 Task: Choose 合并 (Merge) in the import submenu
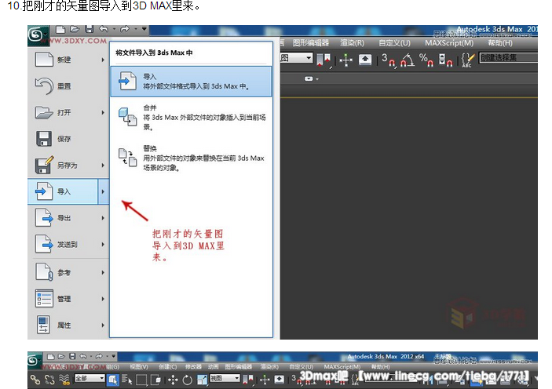click(191, 117)
